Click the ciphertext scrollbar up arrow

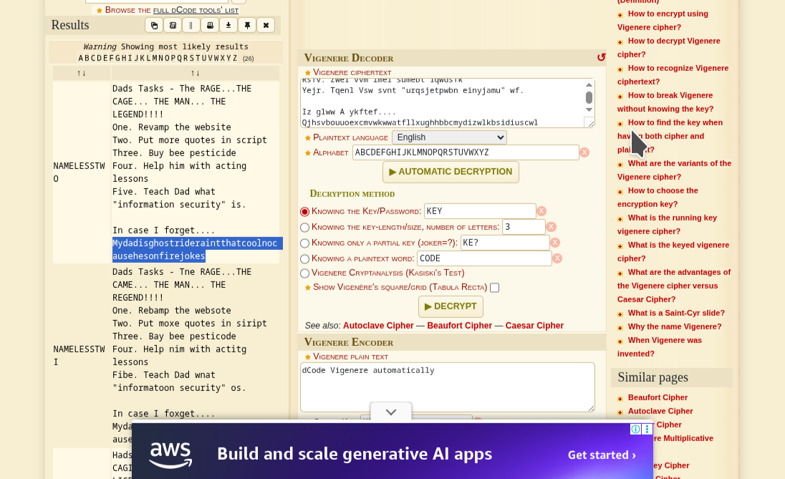click(589, 84)
